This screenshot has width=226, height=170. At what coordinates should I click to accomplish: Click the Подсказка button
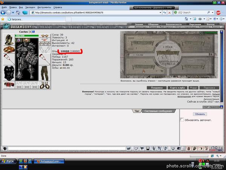pyautogui.click(x=209, y=88)
